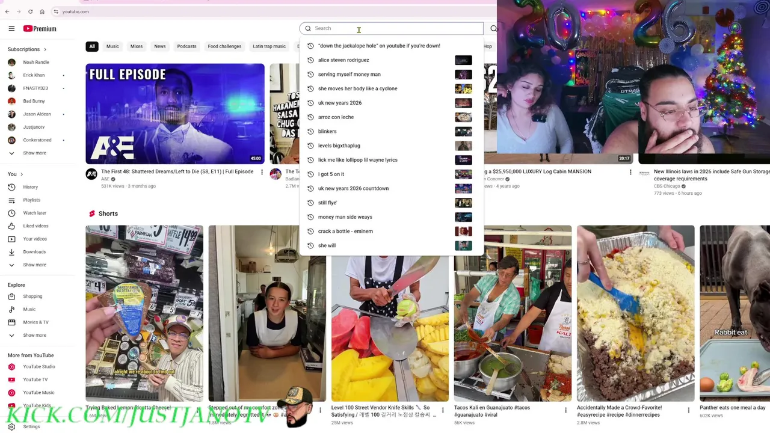The image size is (770, 433).
Task: Choose 'she moves her body like a cyclone'
Action: [x=391, y=88]
